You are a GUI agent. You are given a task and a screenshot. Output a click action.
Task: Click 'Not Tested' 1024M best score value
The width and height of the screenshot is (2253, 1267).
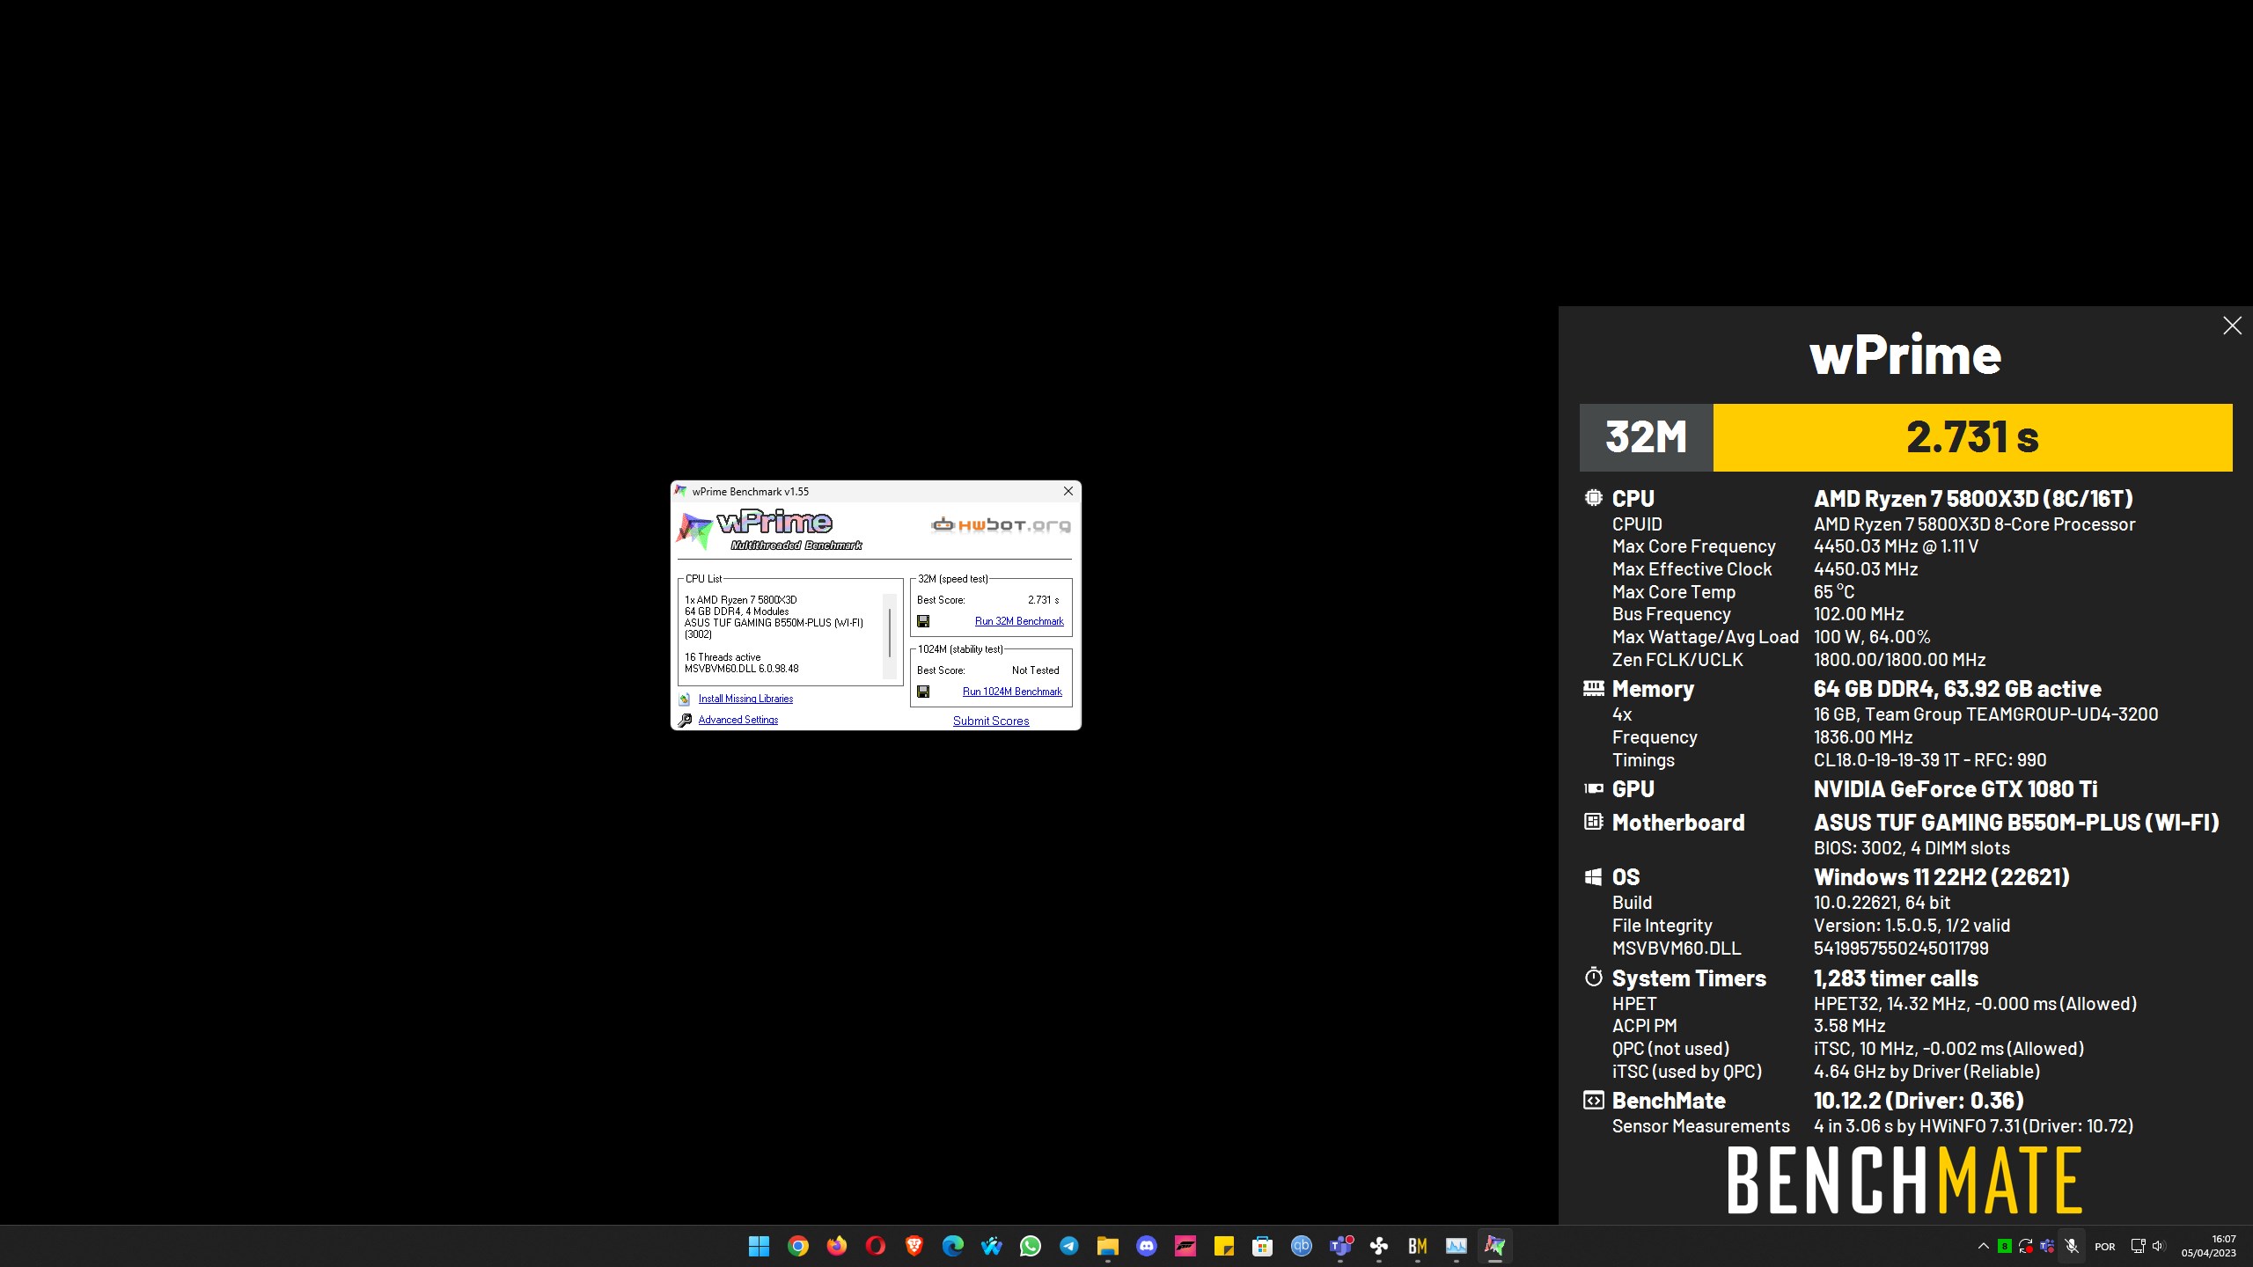pos(1035,670)
